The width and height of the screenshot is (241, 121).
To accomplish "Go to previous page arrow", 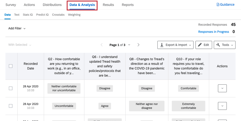I will tap(102, 45).
